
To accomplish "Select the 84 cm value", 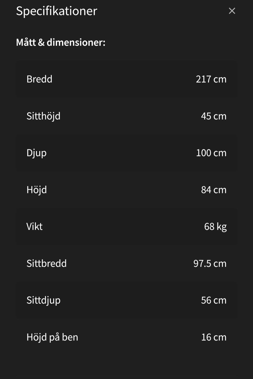I will point(213,190).
